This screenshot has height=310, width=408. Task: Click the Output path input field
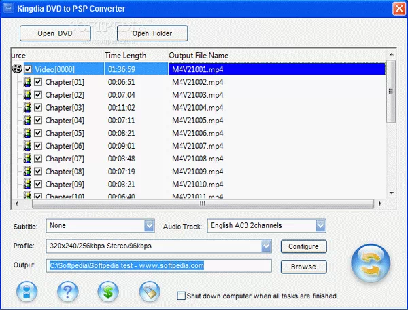click(x=158, y=266)
